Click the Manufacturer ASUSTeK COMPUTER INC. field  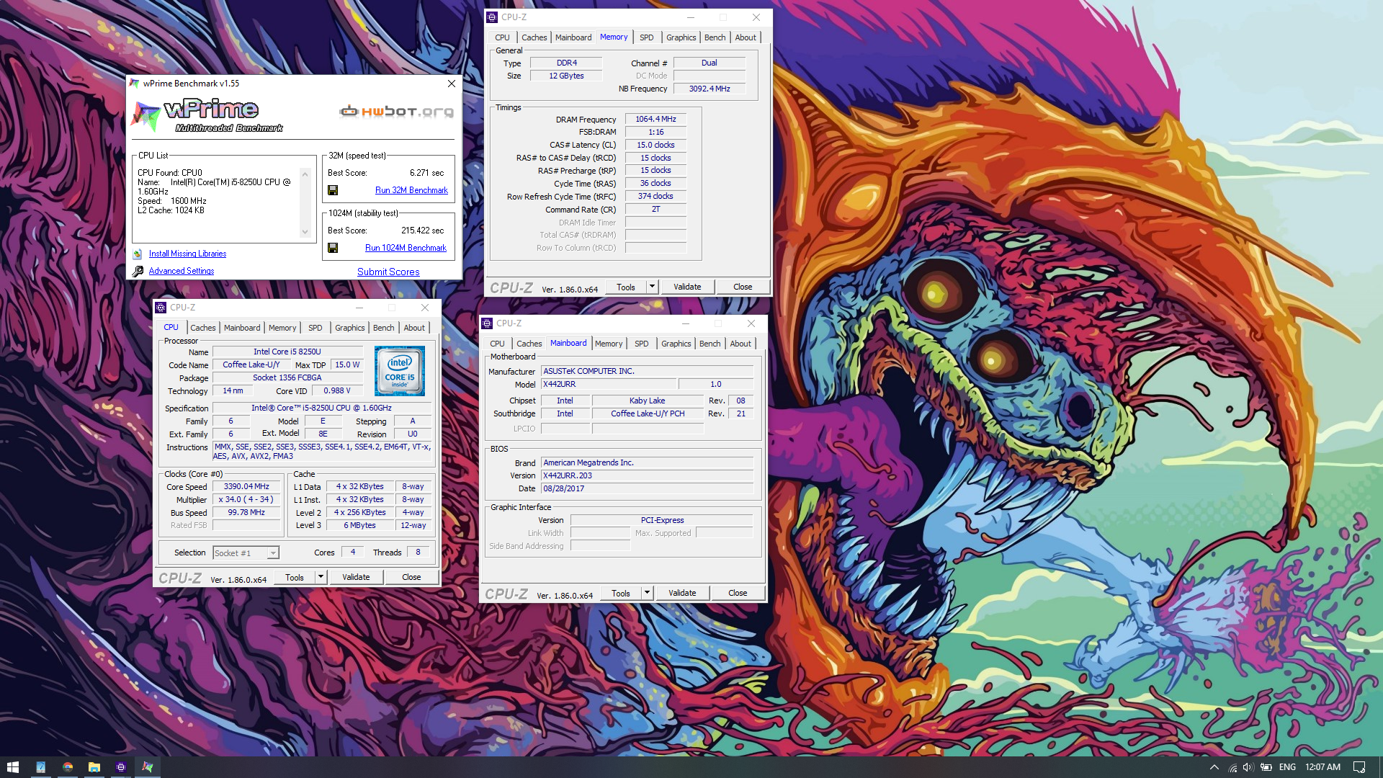[647, 372]
